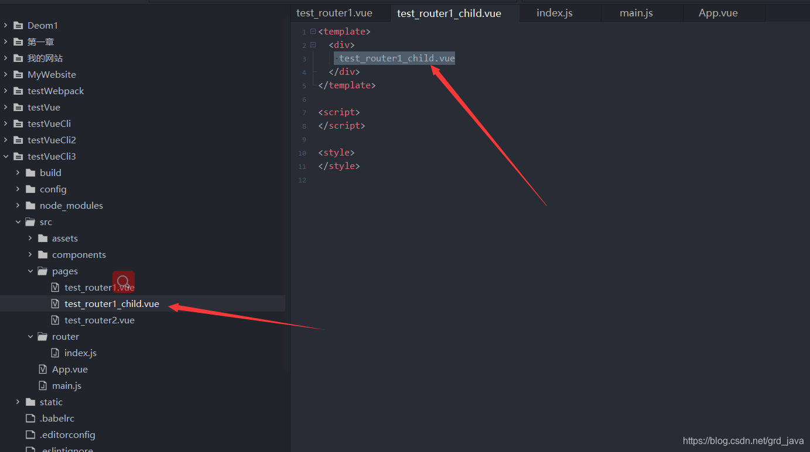Expand the 我的网站 project chevron
This screenshot has width=810, height=452.
coord(6,58)
